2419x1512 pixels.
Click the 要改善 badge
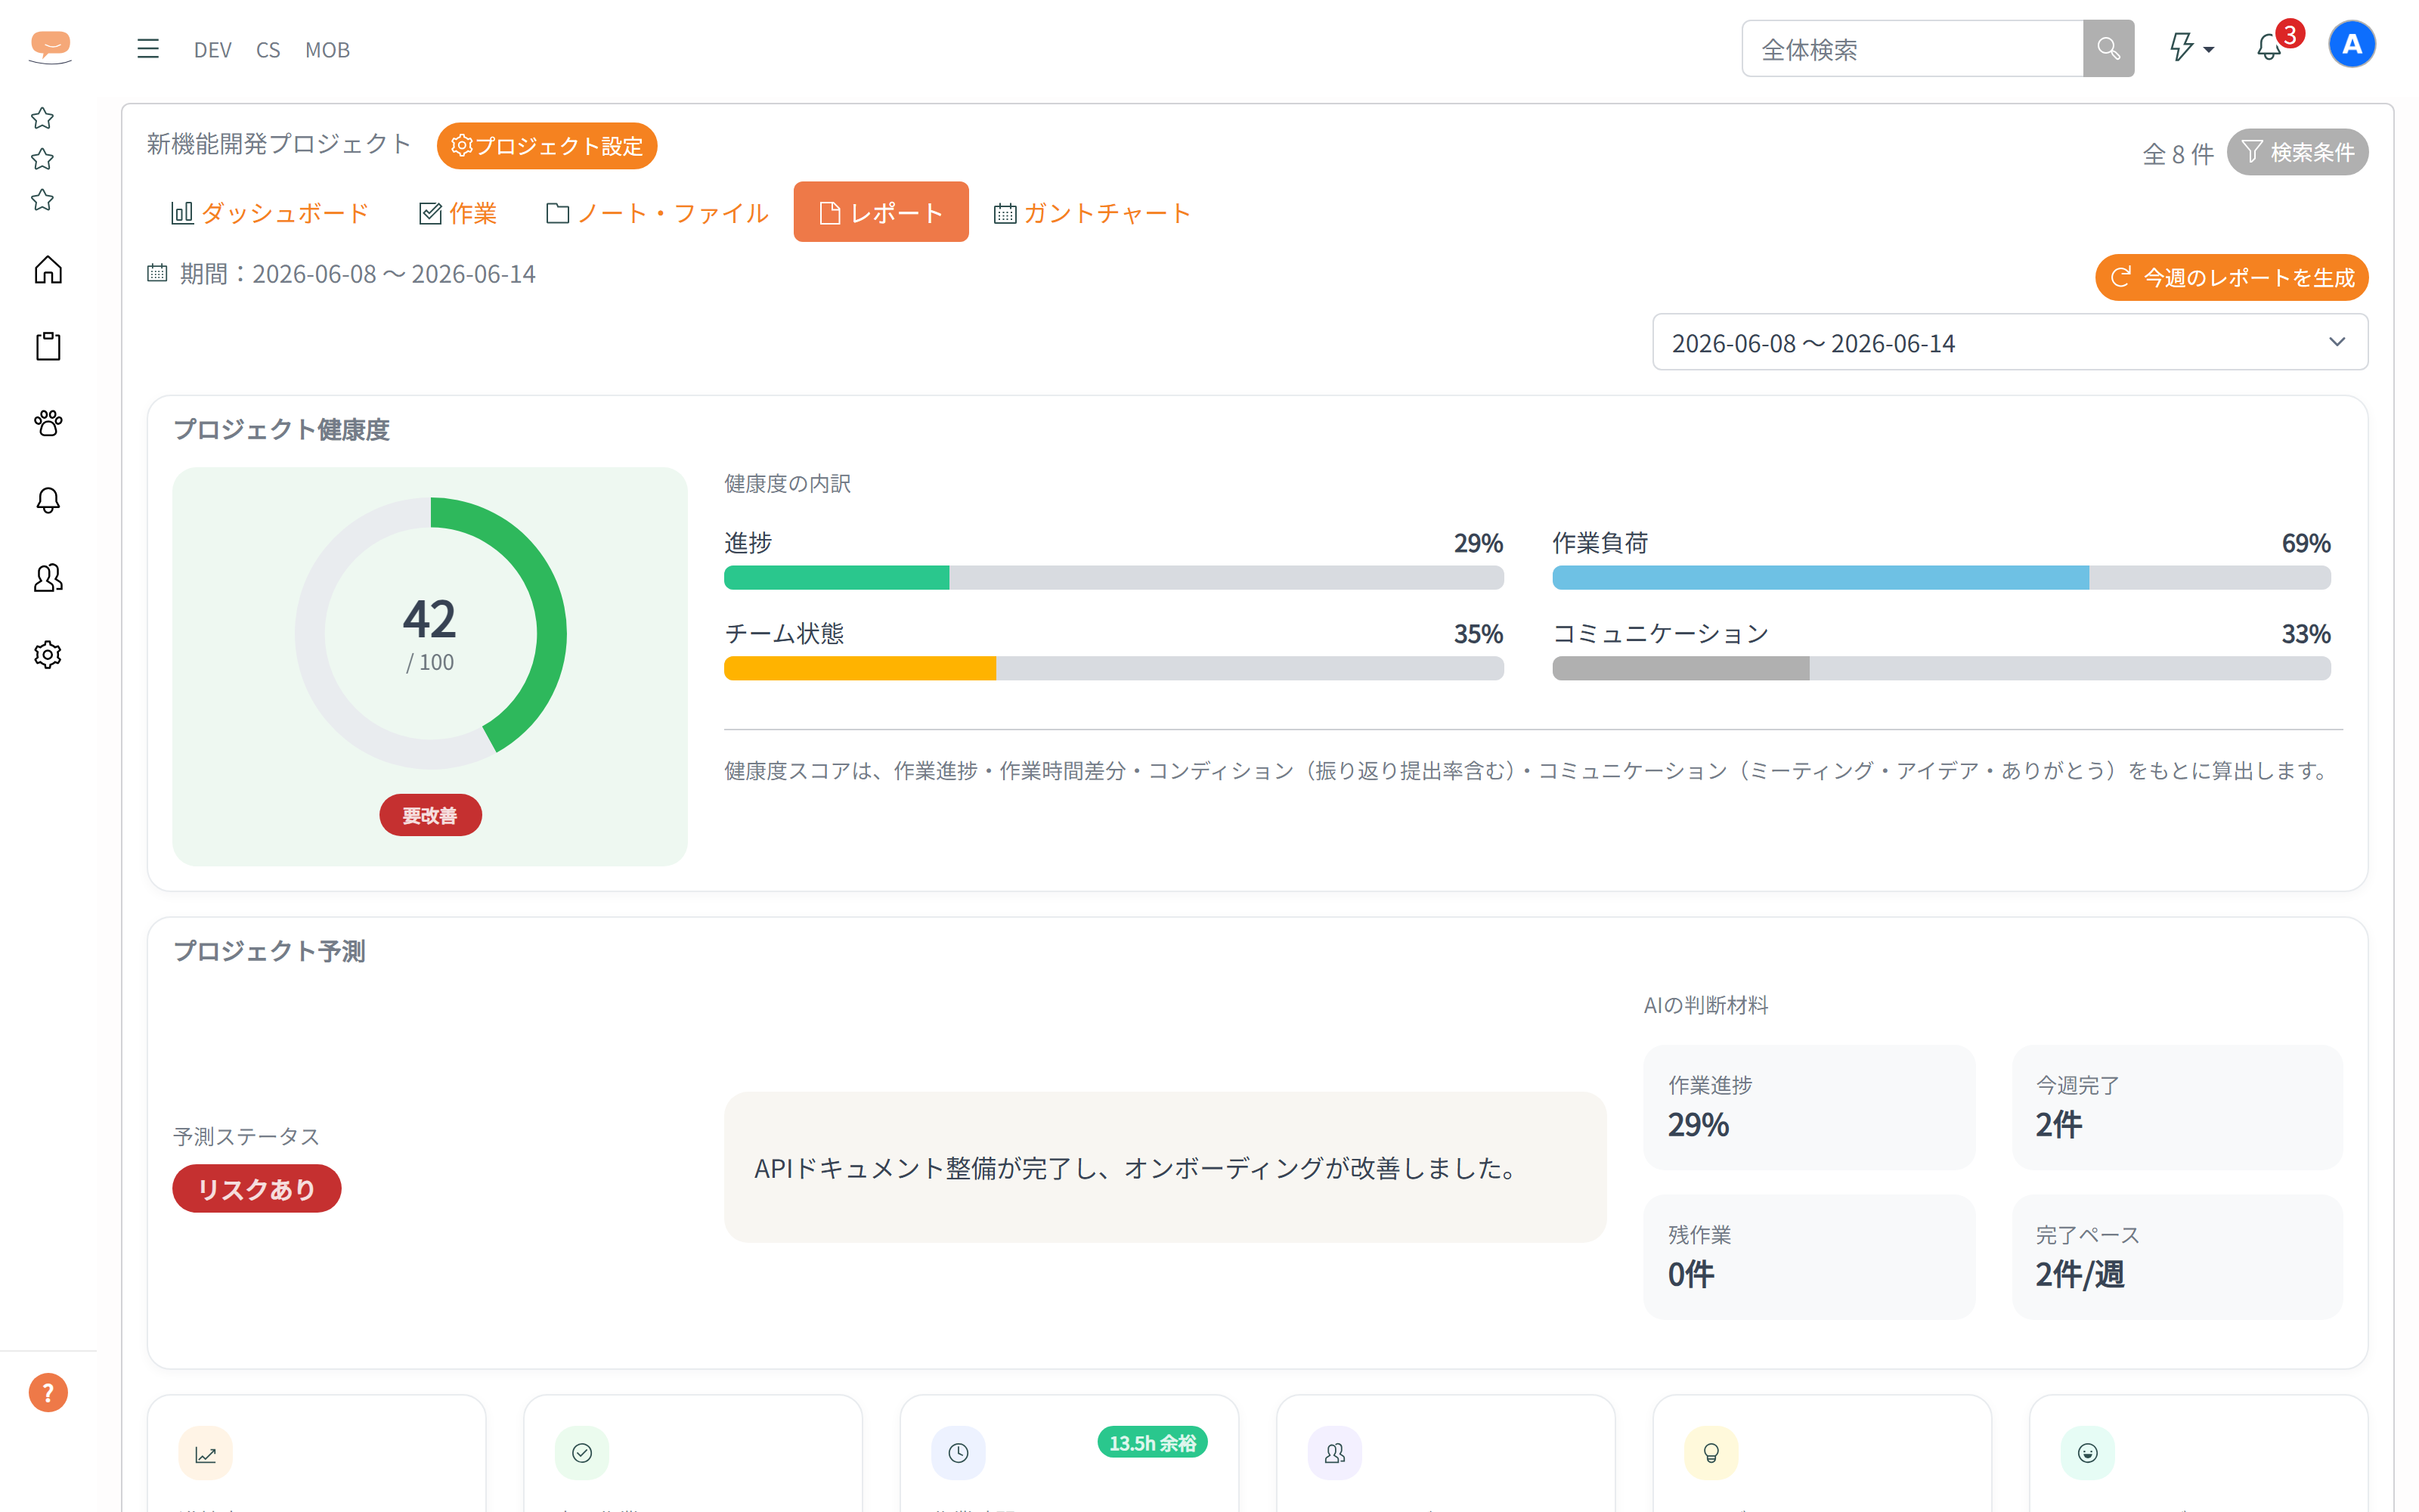click(431, 815)
